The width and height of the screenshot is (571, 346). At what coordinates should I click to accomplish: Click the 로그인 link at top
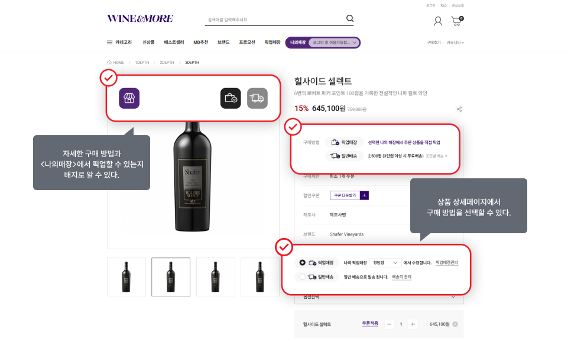[x=431, y=6]
